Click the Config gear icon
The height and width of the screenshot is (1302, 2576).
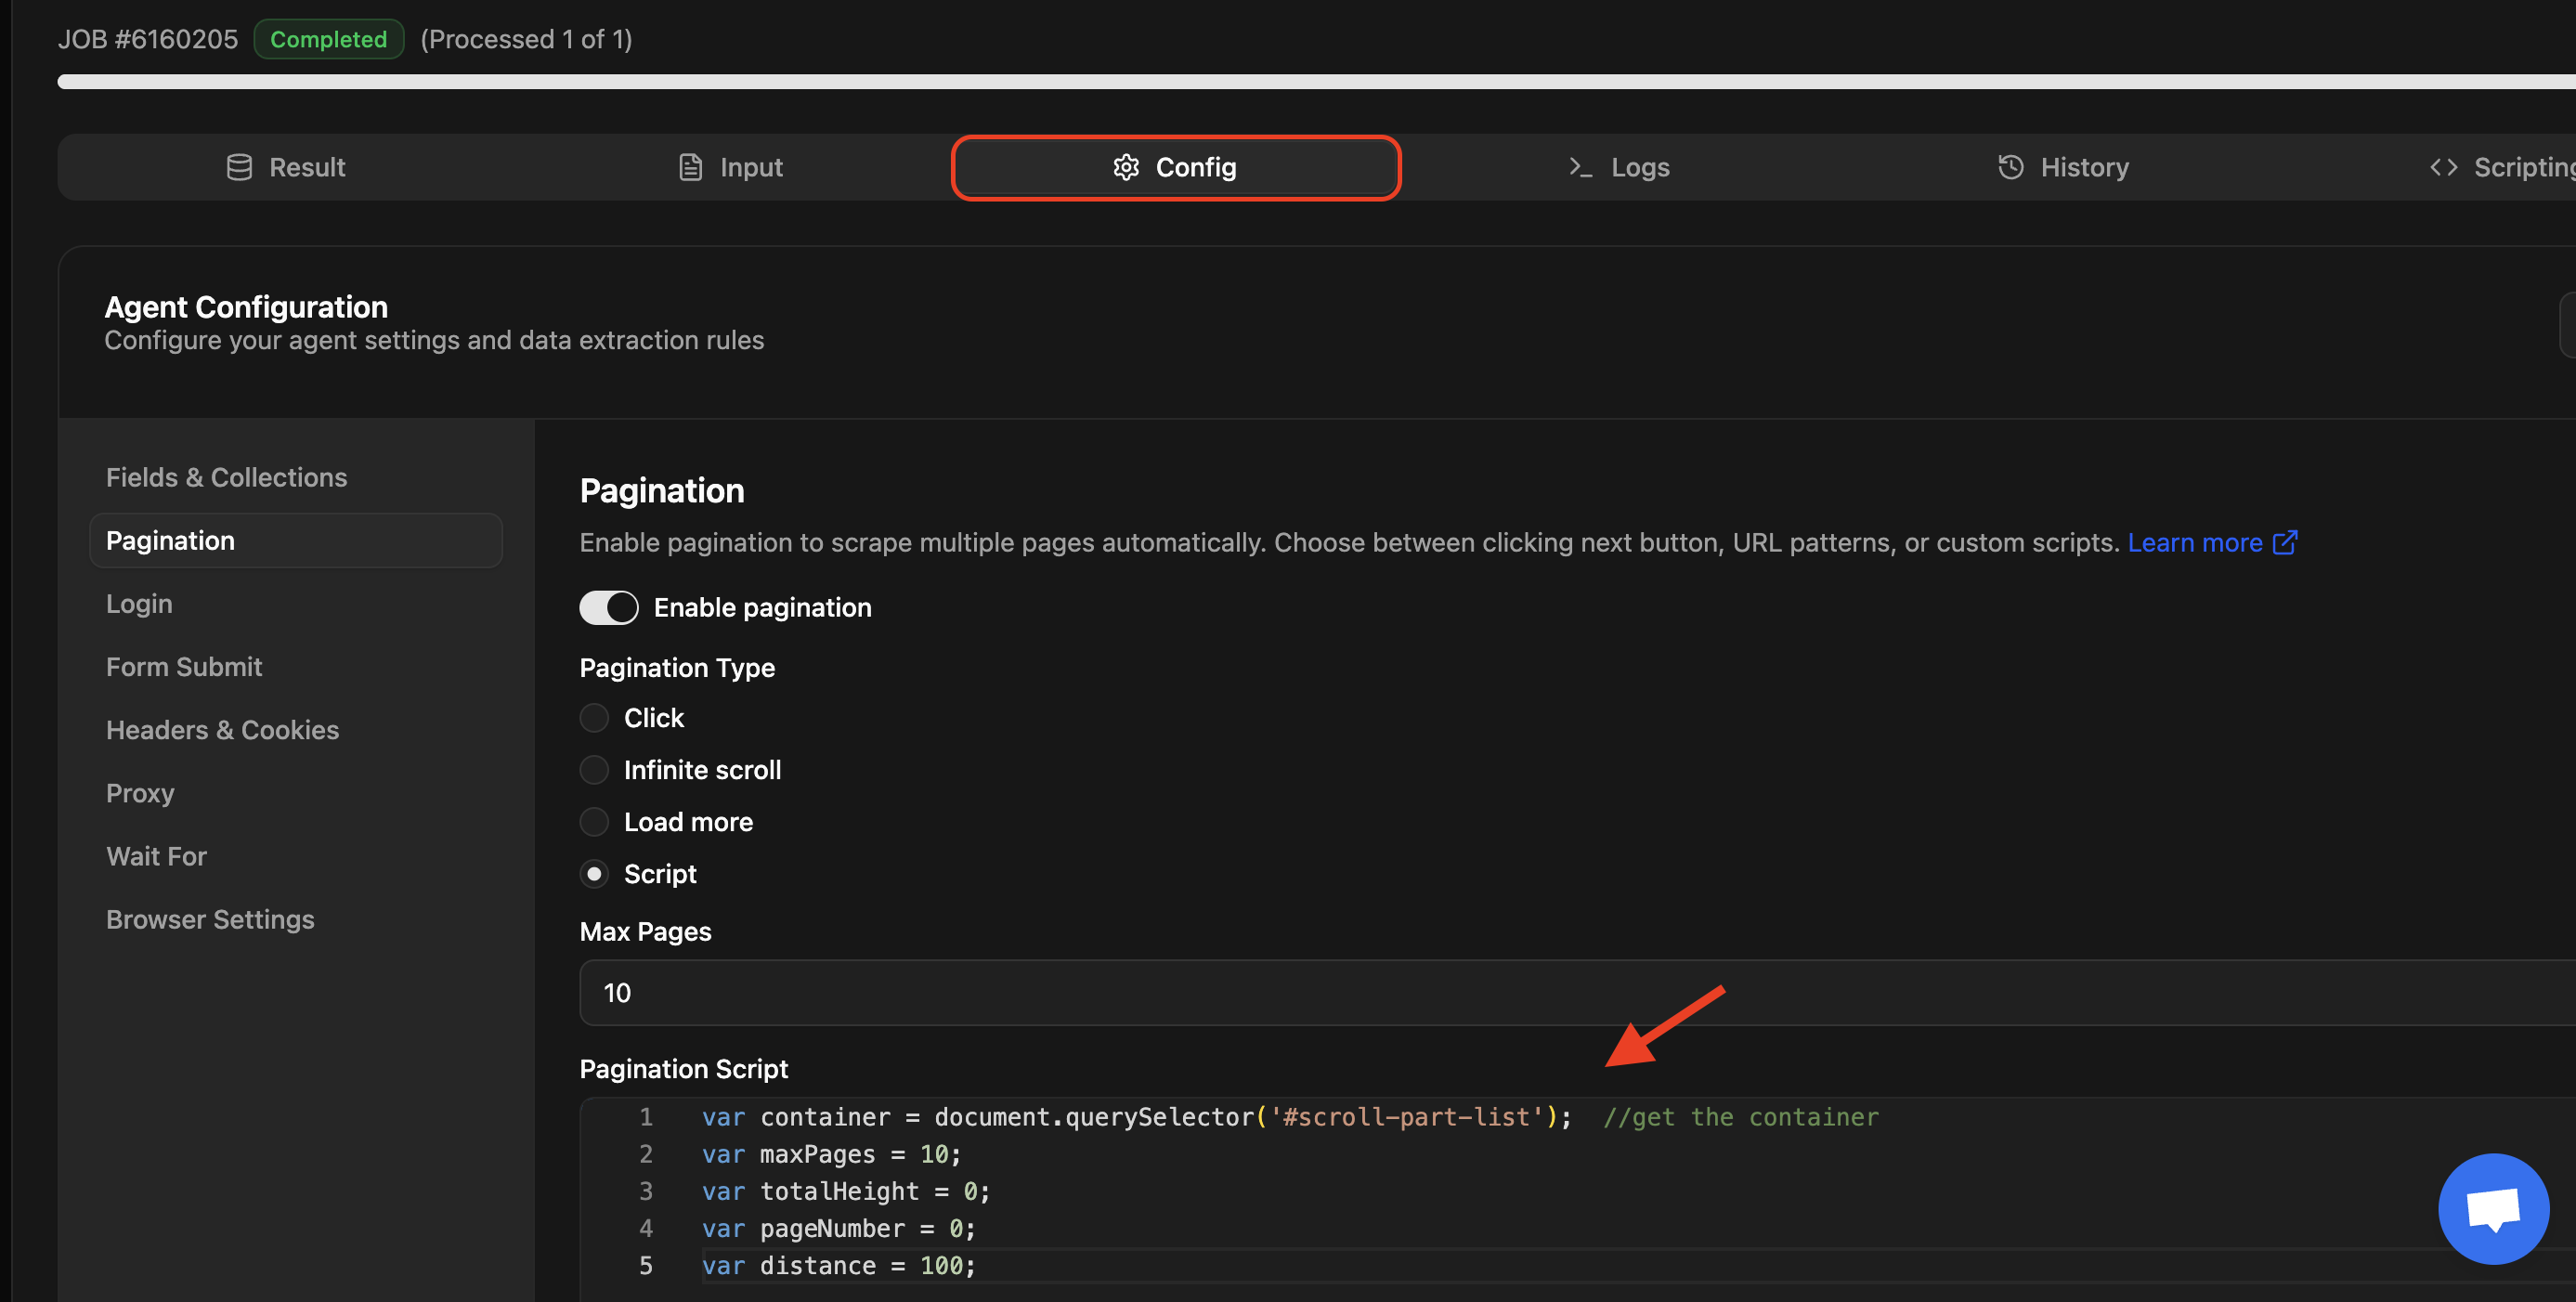[1126, 167]
